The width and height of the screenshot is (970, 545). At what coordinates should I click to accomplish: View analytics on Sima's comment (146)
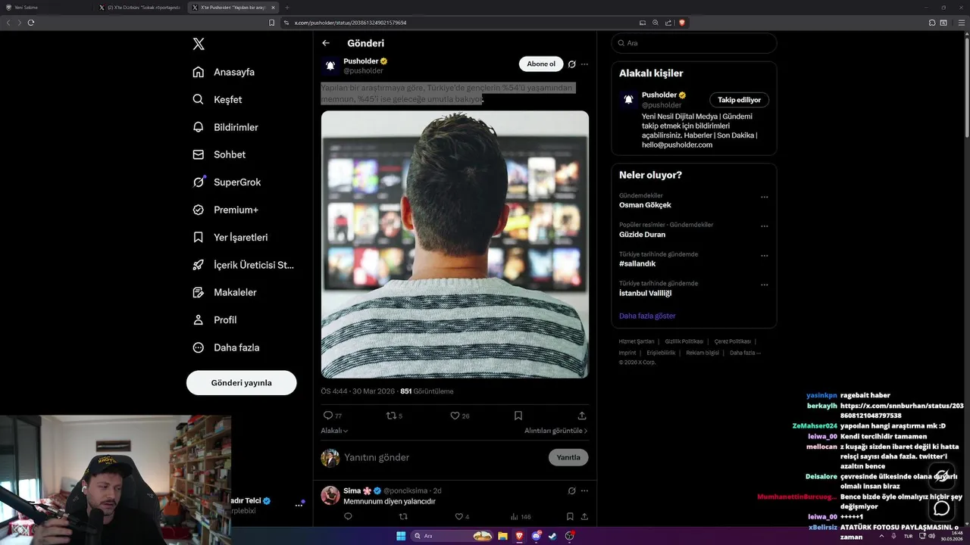(521, 516)
